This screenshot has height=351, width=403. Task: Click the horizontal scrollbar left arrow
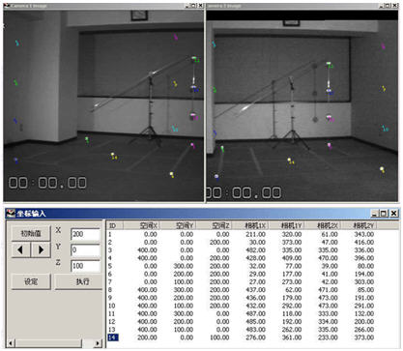(11, 343)
